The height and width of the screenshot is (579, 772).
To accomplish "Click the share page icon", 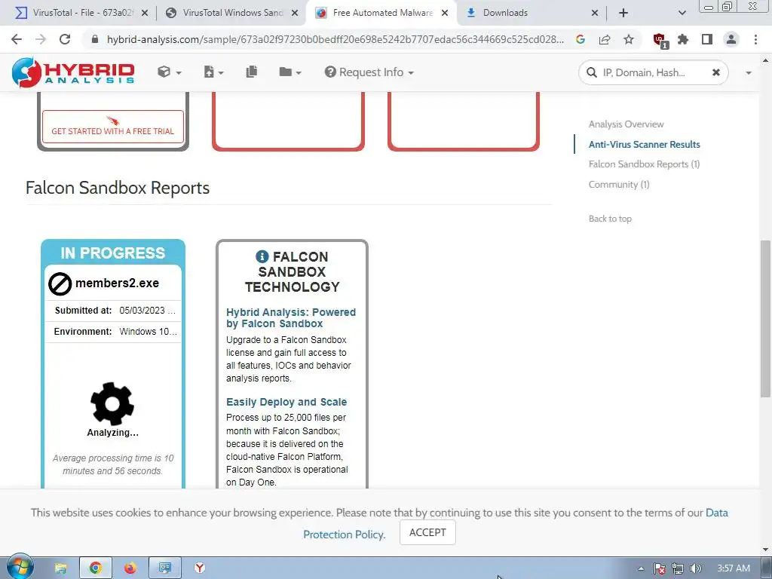I will pos(605,39).
